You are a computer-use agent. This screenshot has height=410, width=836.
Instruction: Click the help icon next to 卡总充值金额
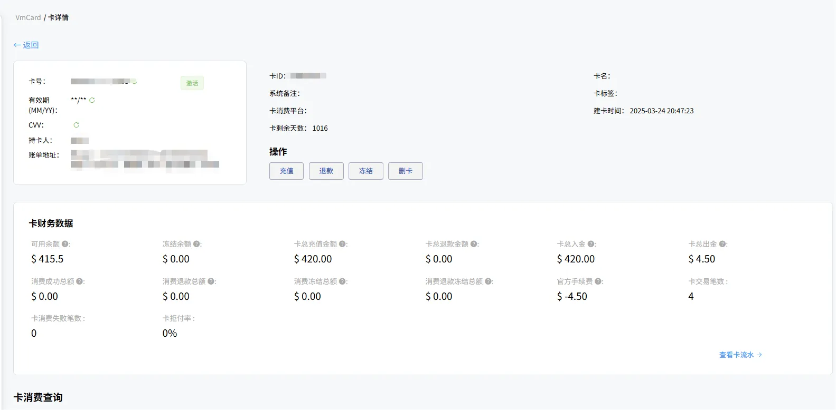(342, 244)
